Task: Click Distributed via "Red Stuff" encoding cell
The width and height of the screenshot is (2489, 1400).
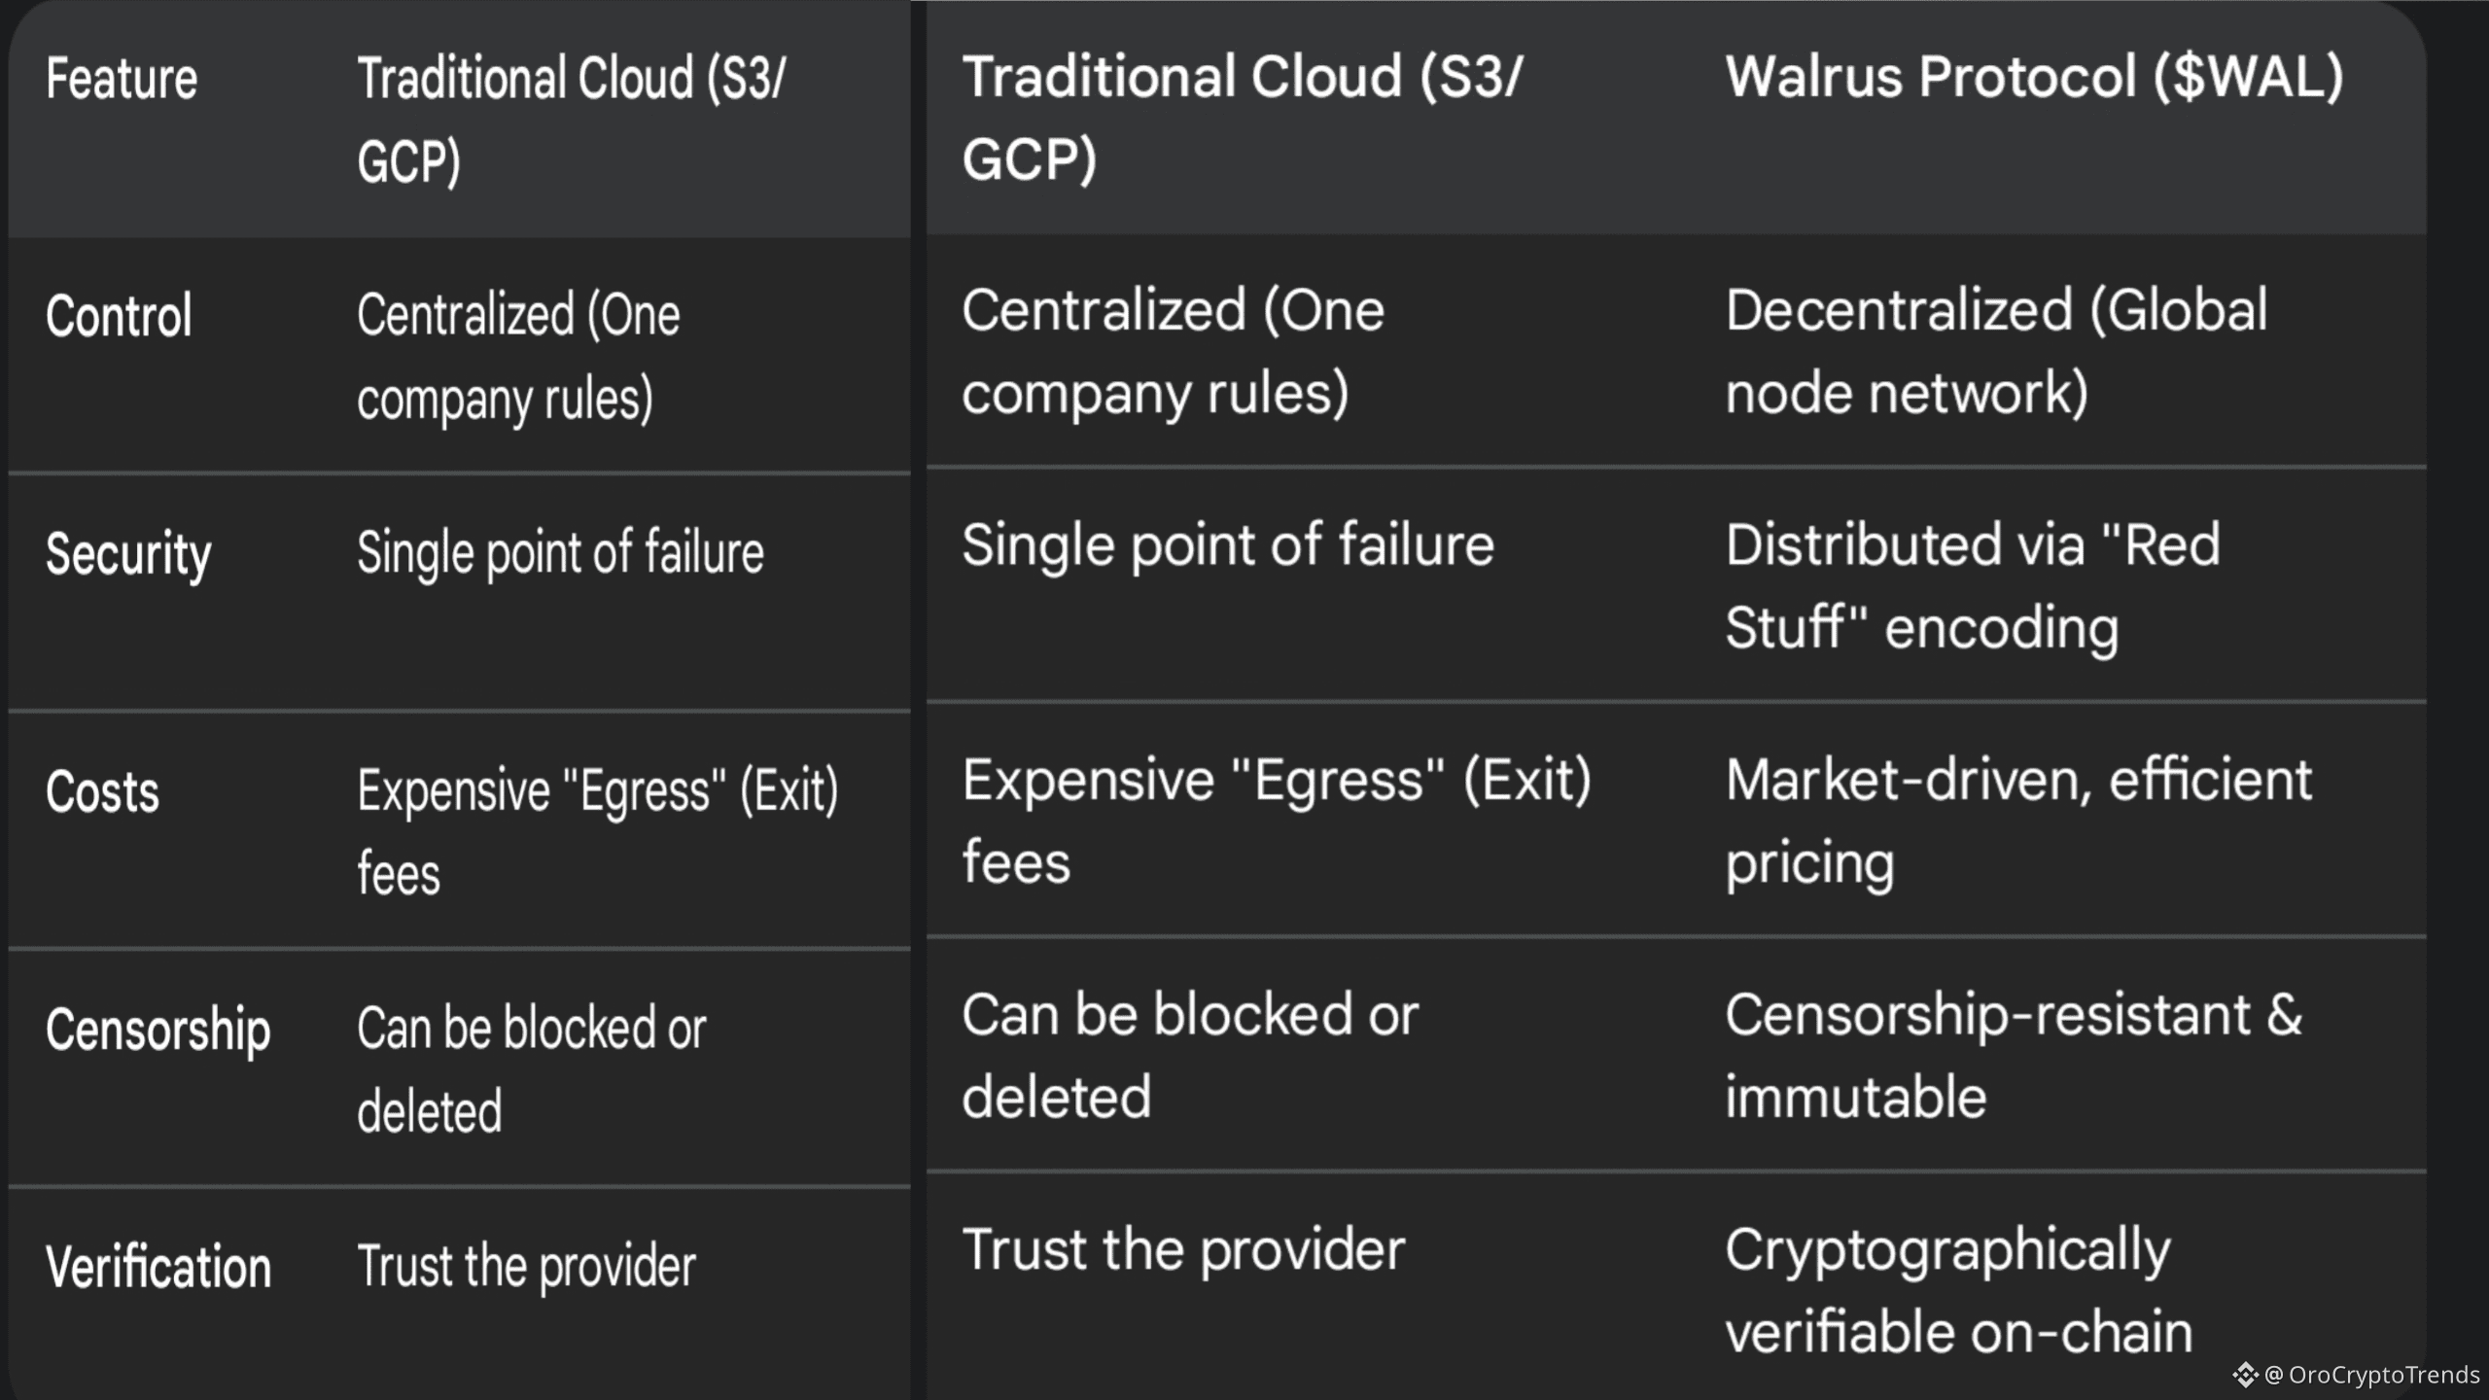Action: (x=1972, y=585)
